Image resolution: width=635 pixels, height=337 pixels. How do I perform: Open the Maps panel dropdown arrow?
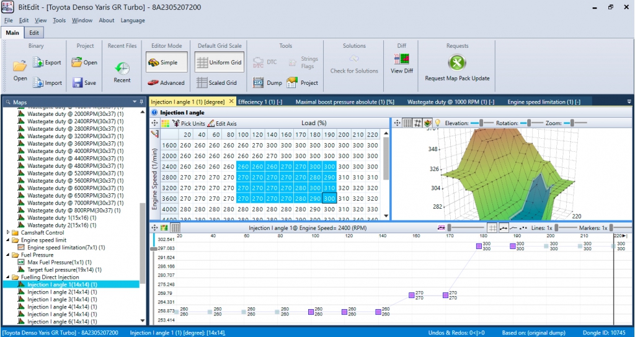[x=135, y=102]
